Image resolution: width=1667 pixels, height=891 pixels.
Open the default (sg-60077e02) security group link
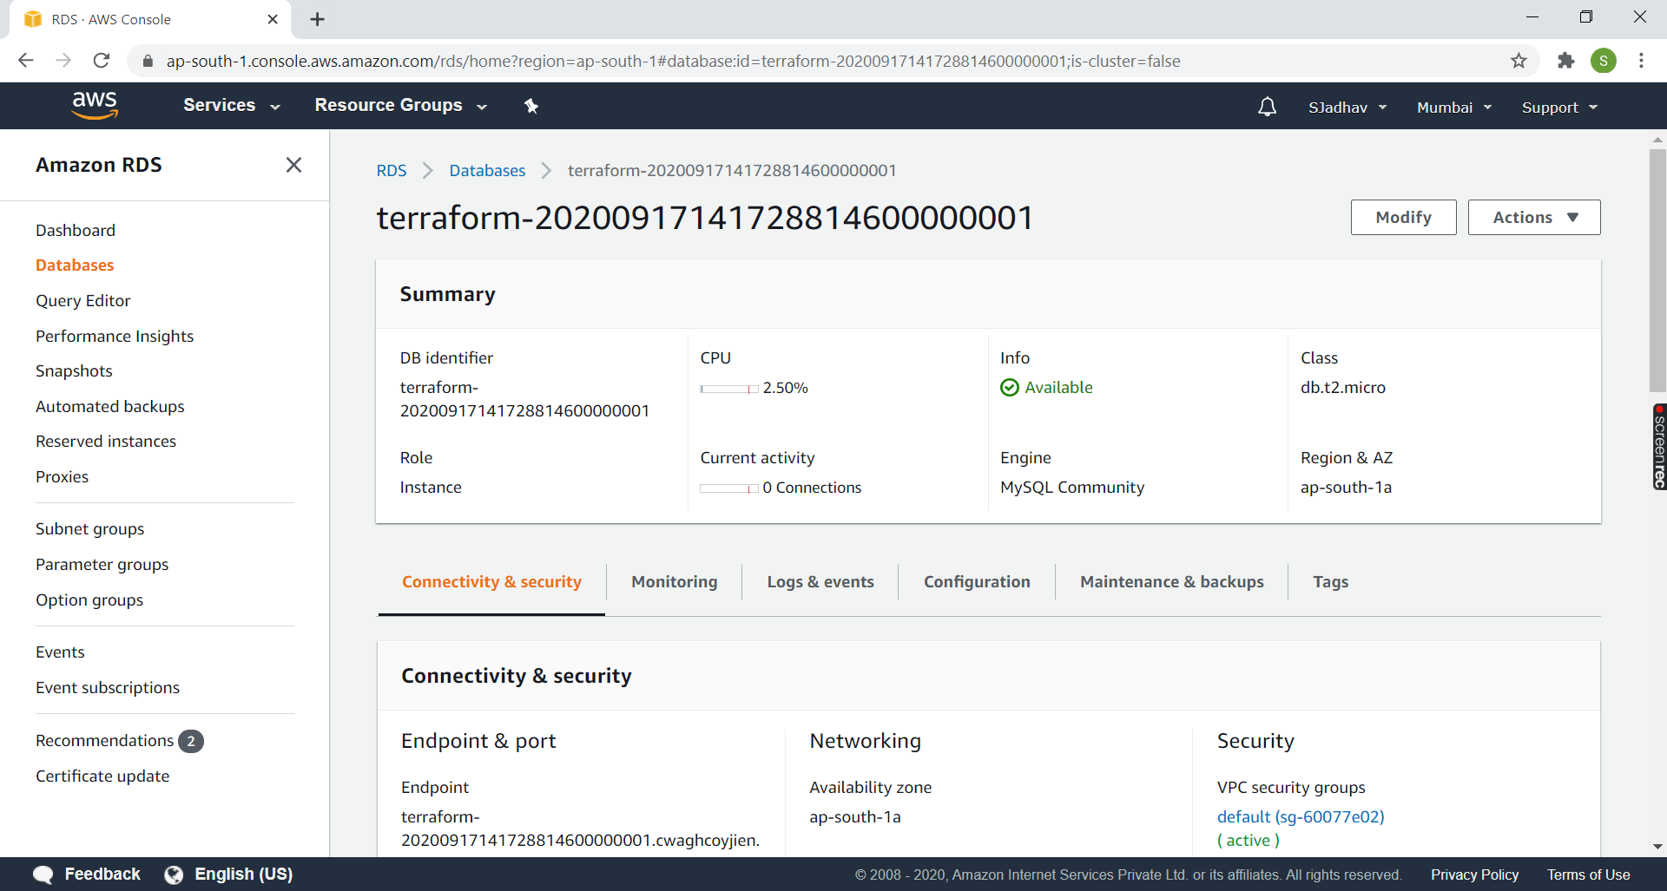(1301, 816)
